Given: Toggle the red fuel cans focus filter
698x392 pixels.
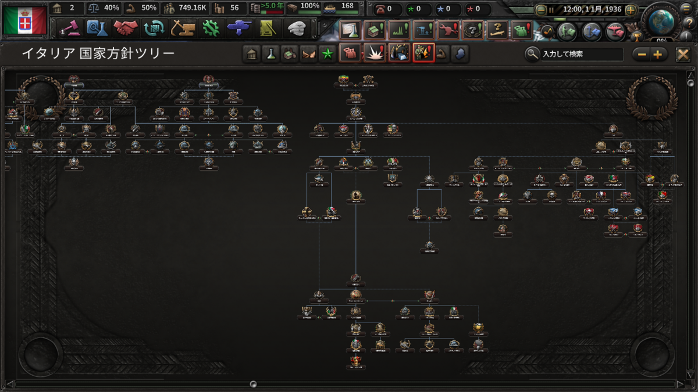Looking at the screenshot, I should pos(350,53).
